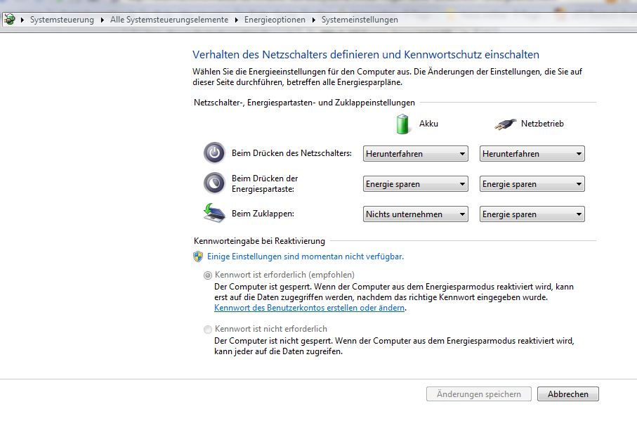This screenshot has height=435, width=637.
Task: Open Energiespartaste dropdown under Netzbetrieb
Action: (532, 183)
